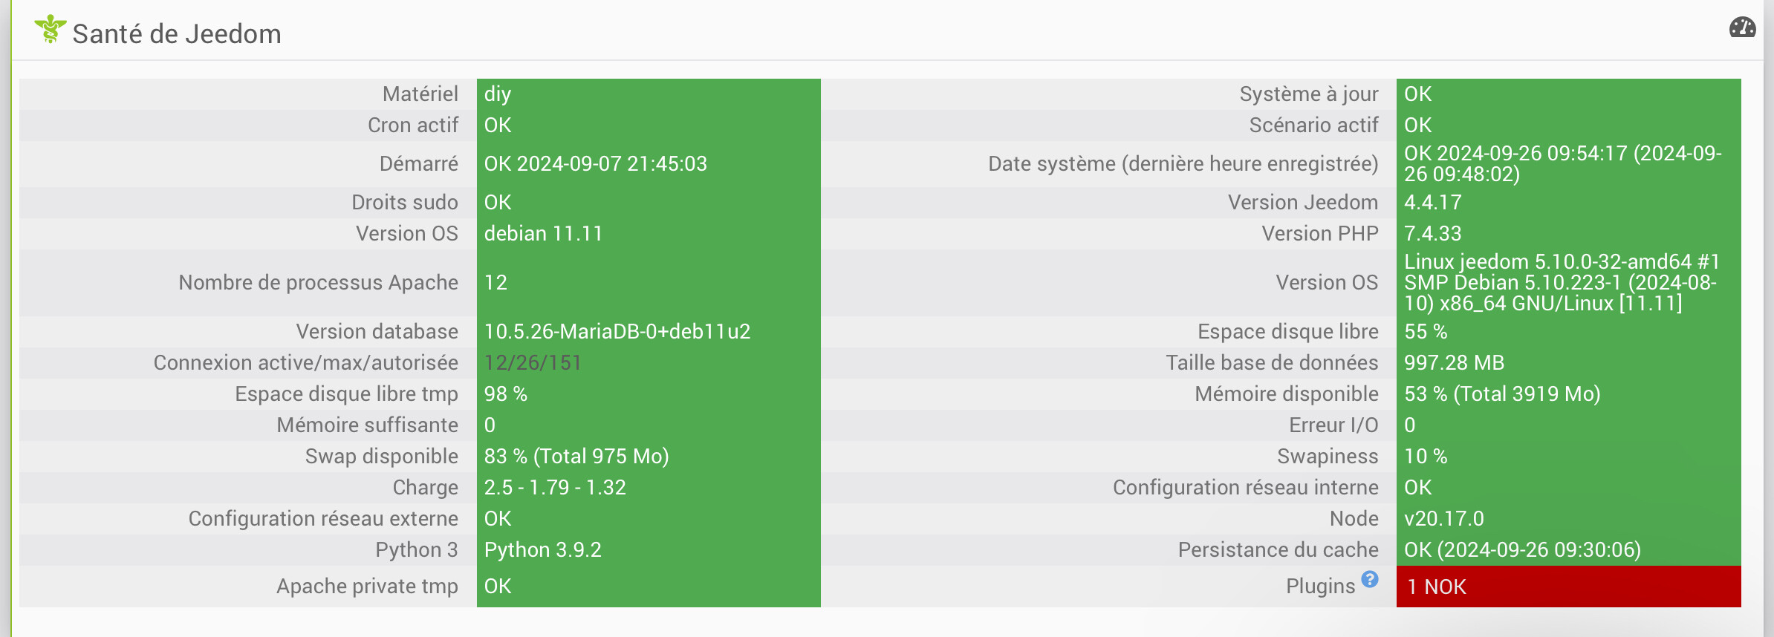Image resolution: width=1774 pixels, height=637 pixels.
Task: Click the Espace disque libre 55 % cell
Action: point(1568,331)
